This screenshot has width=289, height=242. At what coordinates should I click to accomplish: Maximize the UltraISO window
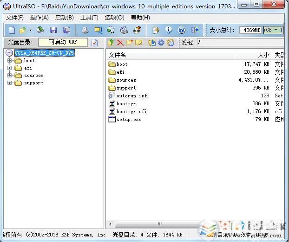tap(256, 5)
